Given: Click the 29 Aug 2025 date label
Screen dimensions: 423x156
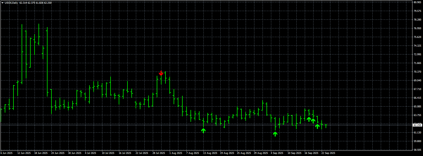Looking at the screenshot, I should [261, 153].
